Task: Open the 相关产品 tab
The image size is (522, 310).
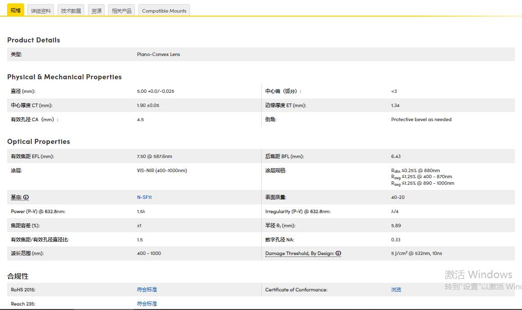Action: [x=121, y=11]
